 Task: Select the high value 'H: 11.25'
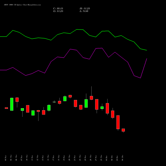tap(85, 9)
